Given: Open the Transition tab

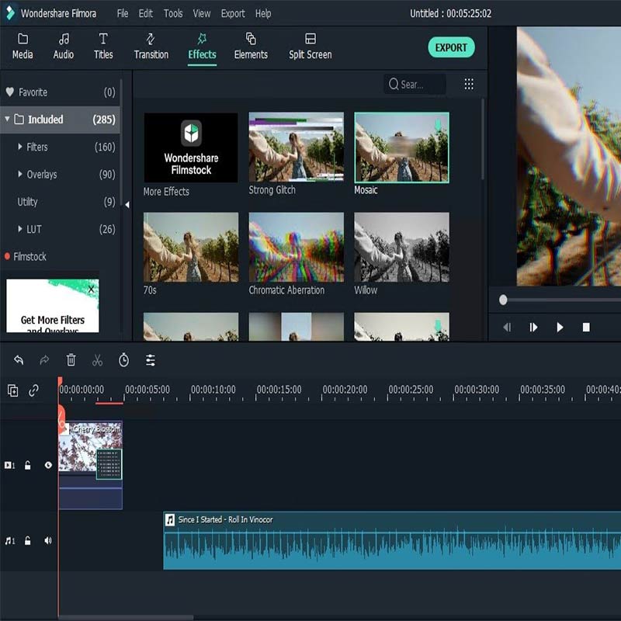Looking at the screenshot, I should click(151, 47).
